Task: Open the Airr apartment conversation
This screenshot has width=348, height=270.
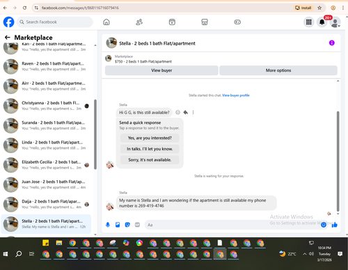Action: coord(47,86)
